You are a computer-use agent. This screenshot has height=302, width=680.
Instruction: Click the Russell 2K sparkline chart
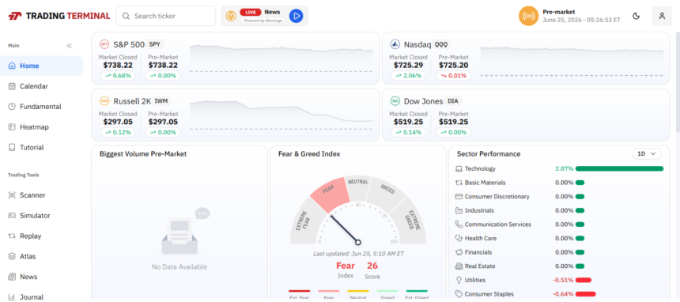(x=281, y=115)
